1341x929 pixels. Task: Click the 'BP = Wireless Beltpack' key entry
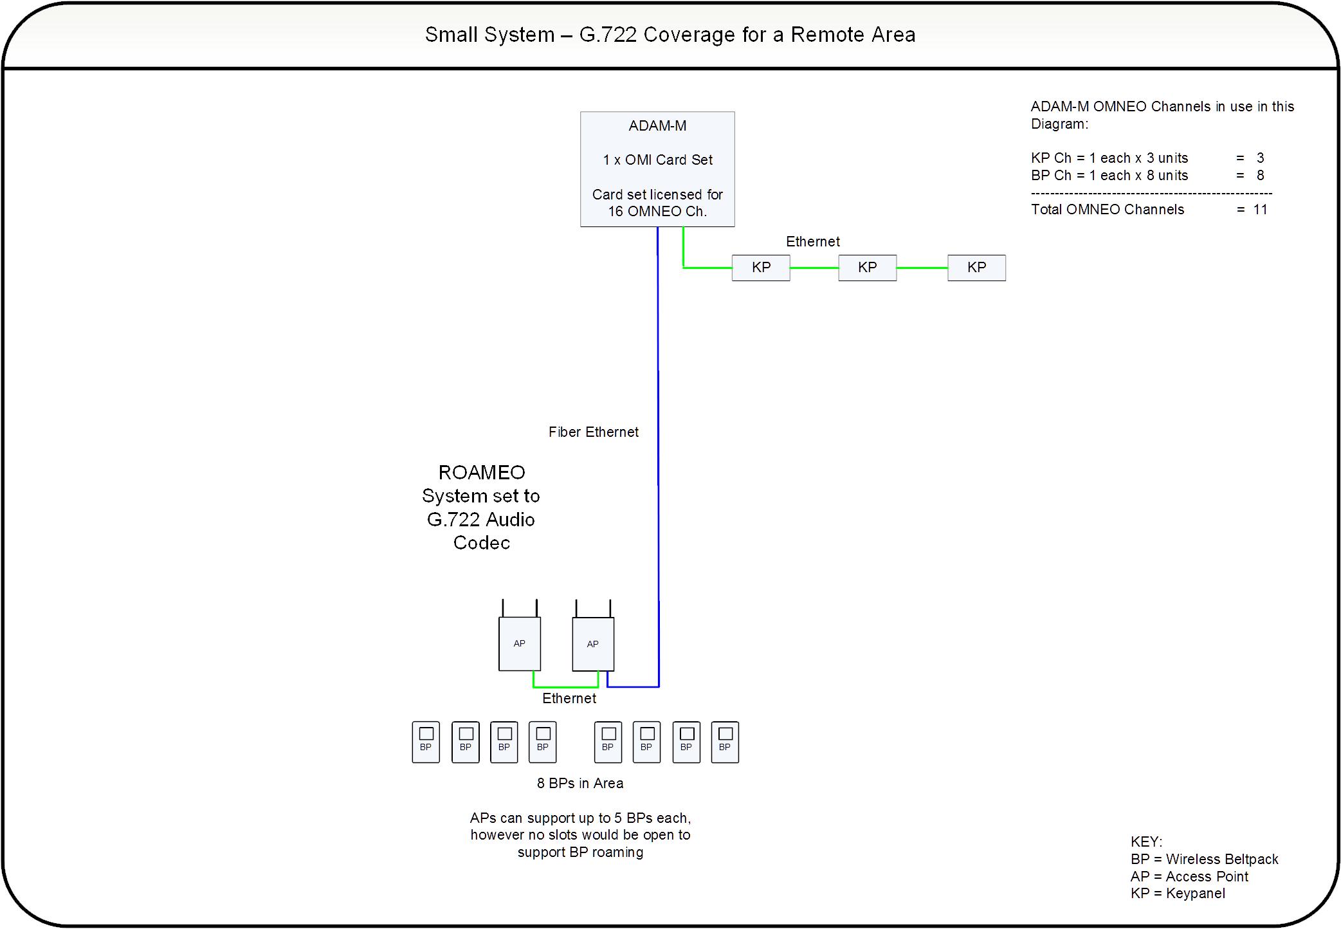[1205, 860]
